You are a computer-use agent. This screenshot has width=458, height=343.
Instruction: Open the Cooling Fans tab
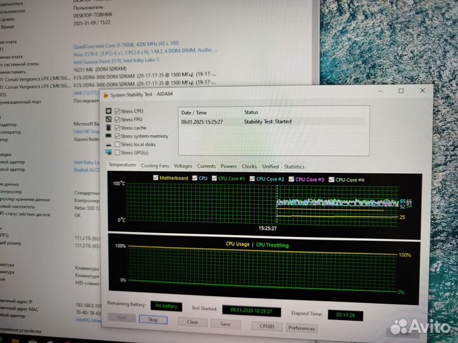coord(155,166)
